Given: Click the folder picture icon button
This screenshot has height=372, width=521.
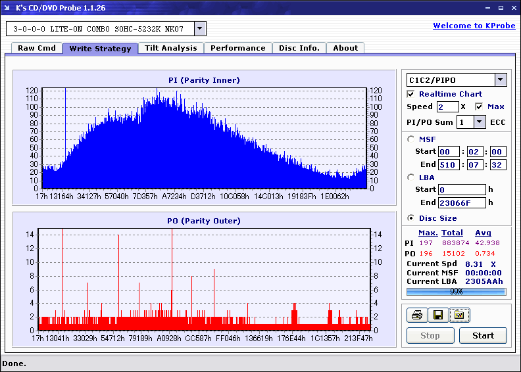Looking at the screenshot, I should coord(459,315).
